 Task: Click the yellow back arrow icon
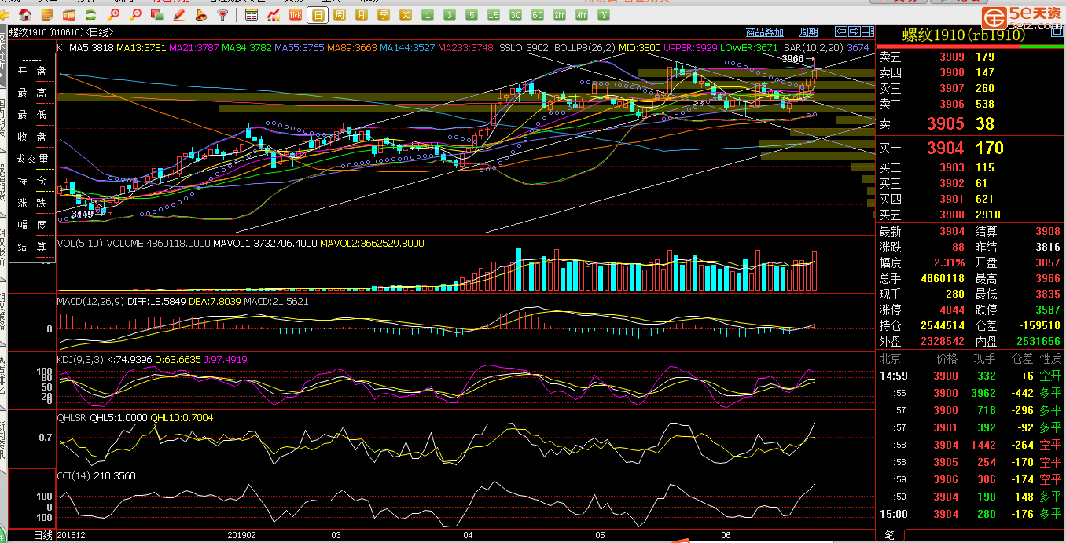click(6, 15)
